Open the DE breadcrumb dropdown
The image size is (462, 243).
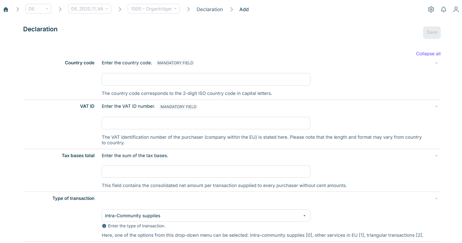pos(38,9)
